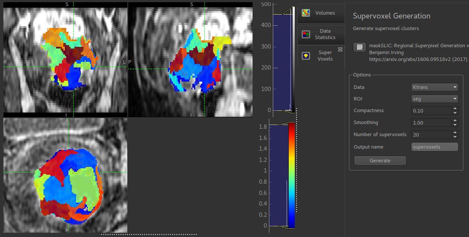The image size is (469, 237).
Task: Click the grayscale intensity bar
Action: pyautogui.click(x=293, y=58)
